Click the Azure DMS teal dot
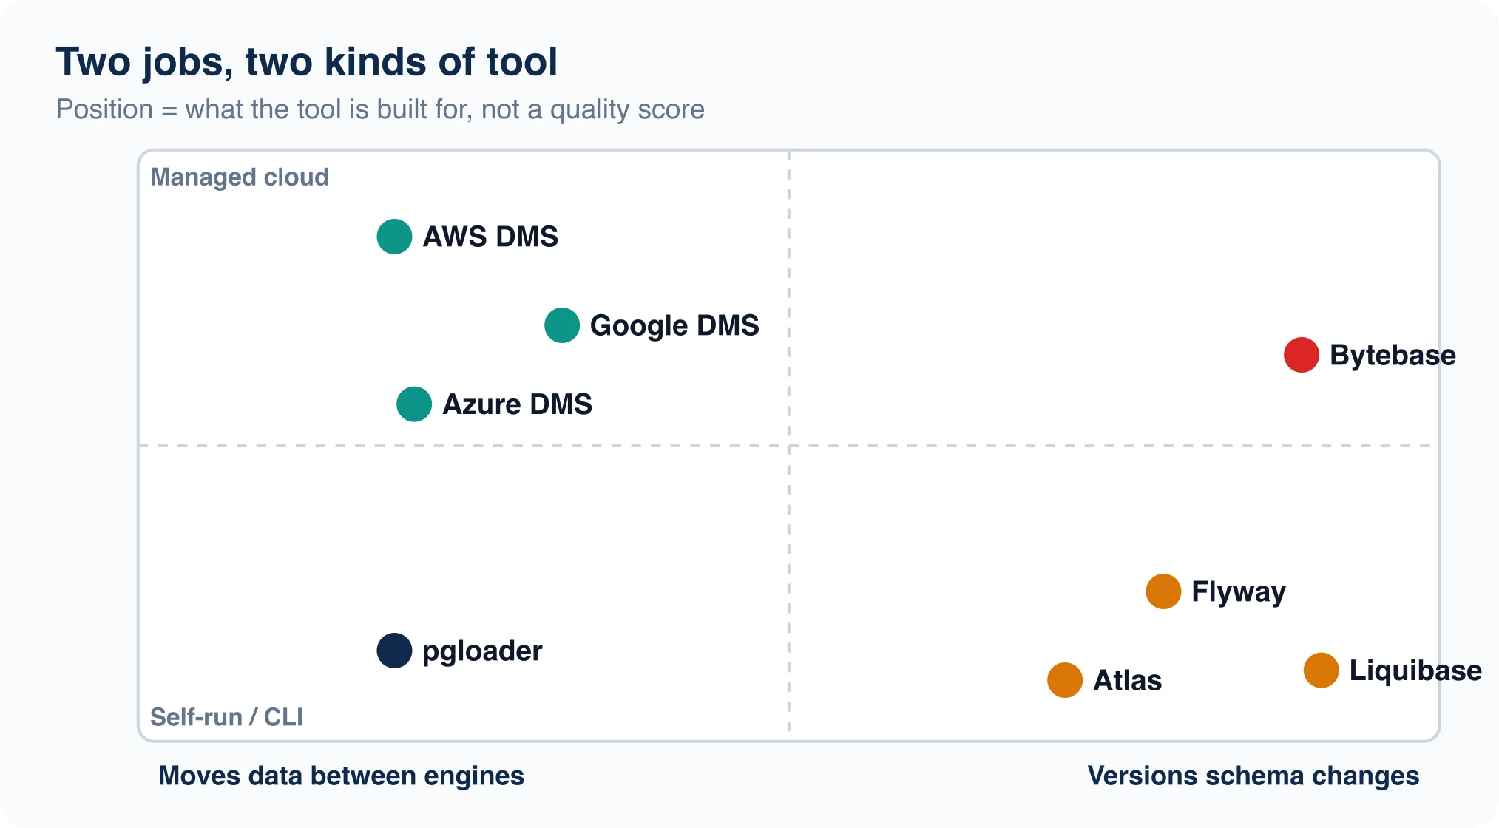Screen dimensions: 1499x828 tap(414, 404)
